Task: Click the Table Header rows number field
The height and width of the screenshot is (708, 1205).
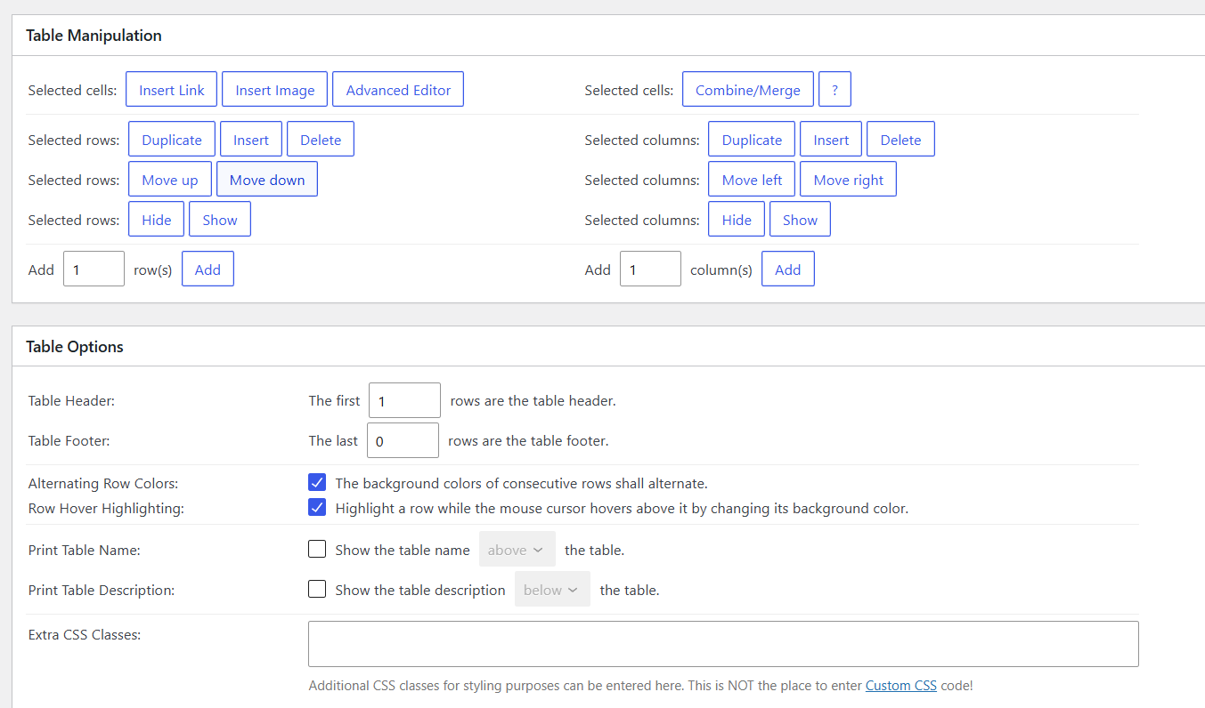Action: coord(404,400)
